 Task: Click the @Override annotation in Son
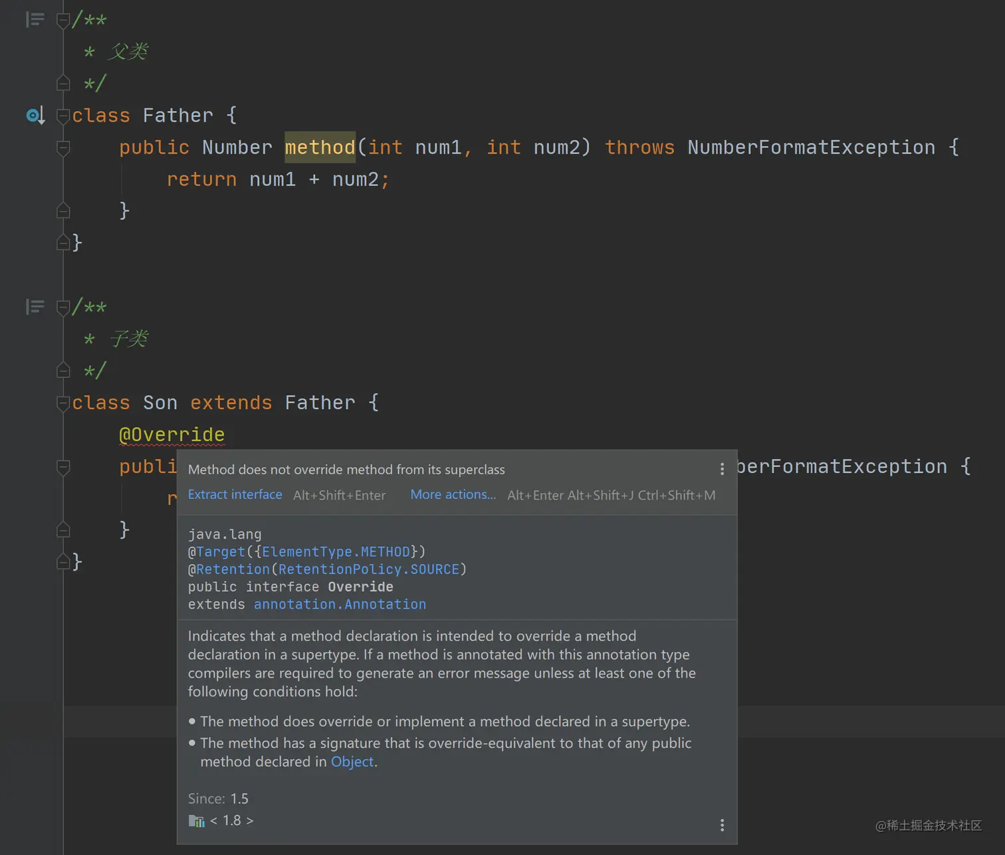[171, 434]
